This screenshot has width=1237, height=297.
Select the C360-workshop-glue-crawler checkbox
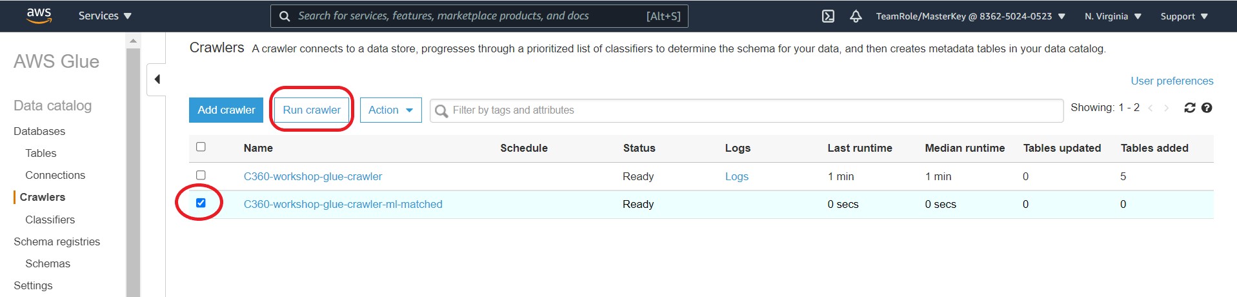tap(201, 176)
